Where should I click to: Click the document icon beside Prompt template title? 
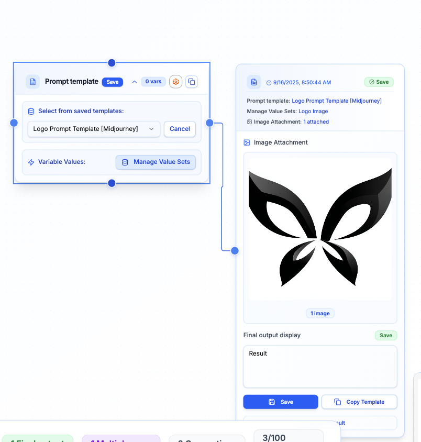33,82
